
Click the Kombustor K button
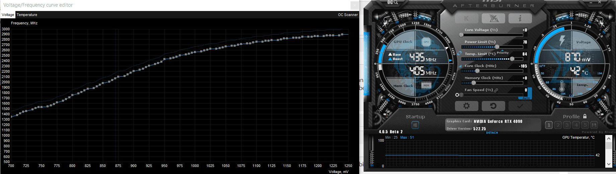466,18
